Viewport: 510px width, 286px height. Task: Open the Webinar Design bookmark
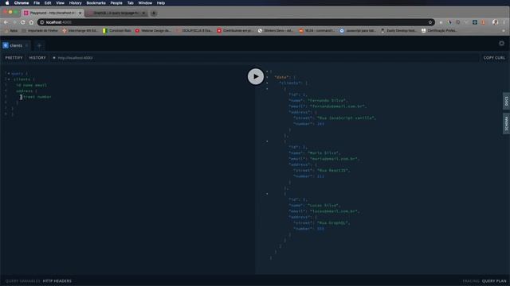point(153,30)
